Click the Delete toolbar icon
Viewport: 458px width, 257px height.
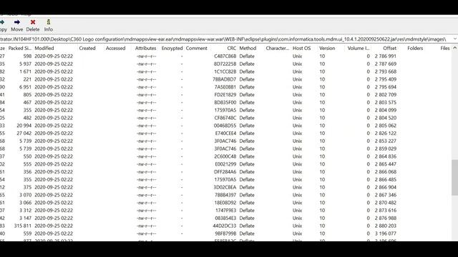point(33,26)
